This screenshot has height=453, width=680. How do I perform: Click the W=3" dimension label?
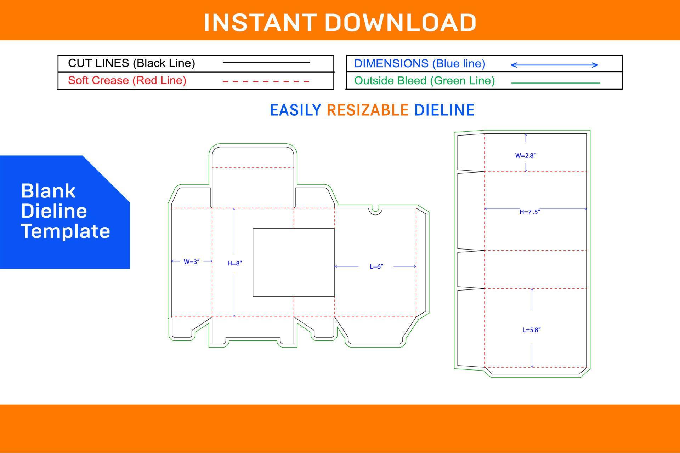tap(192, 262)
